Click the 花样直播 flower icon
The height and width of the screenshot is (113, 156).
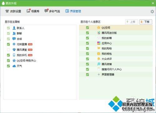click(14, 44)
